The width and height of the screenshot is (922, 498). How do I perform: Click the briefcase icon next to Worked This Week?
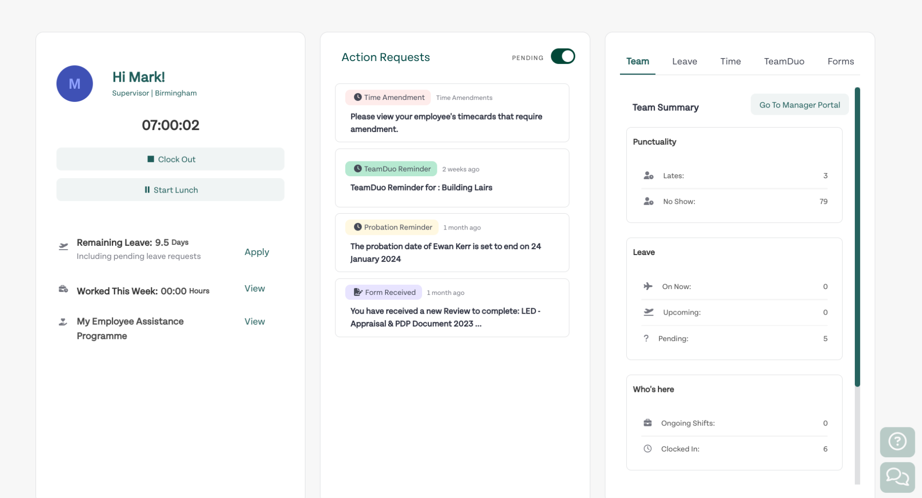point(63,289)
